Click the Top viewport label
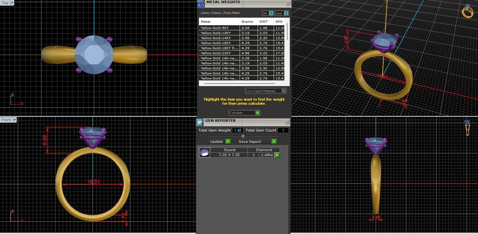Image resolution: width=478 pixels, height=234 pixels. pyautogui.click(x=5, y=3)
